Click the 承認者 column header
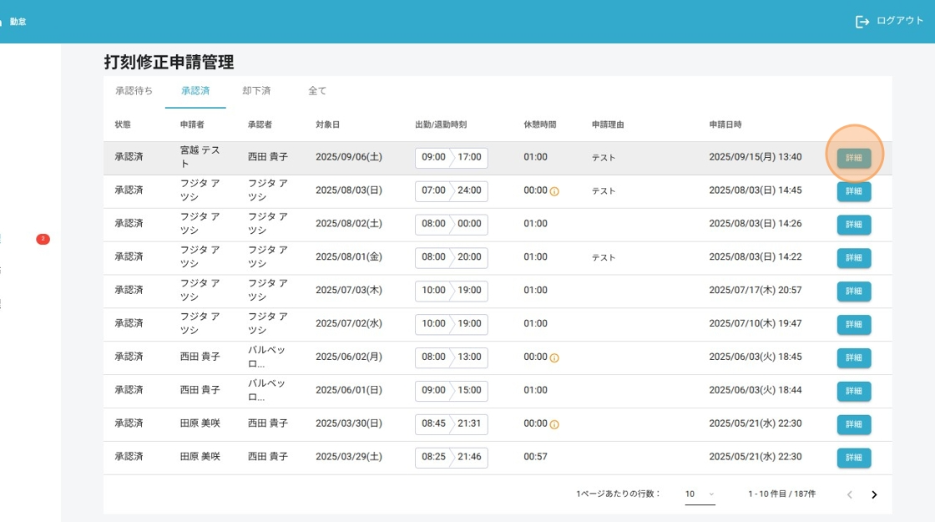The image size is (935, 522). coord(260,124)
